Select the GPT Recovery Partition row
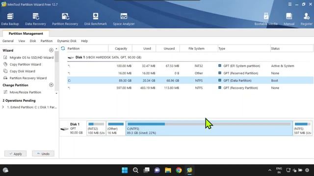 190,88
